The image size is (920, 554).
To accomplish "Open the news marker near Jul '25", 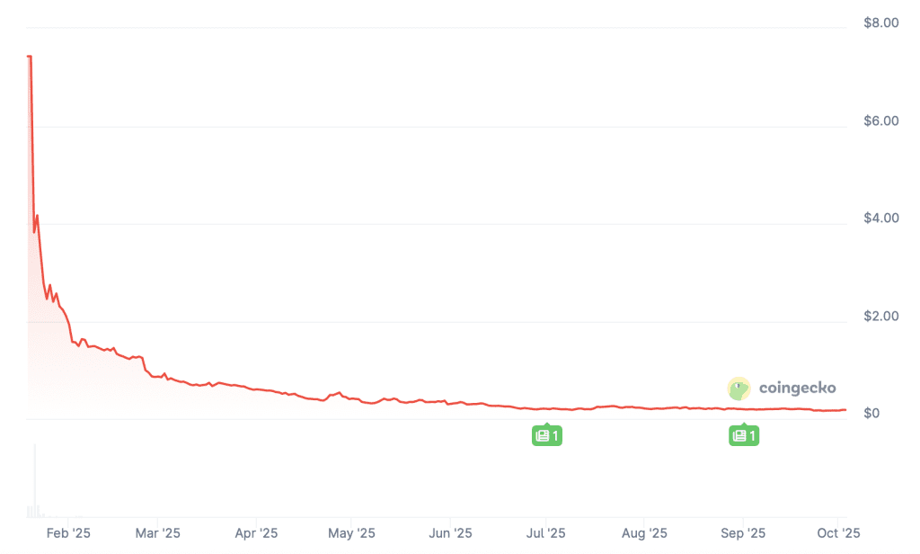I will (x=546, y=436).
